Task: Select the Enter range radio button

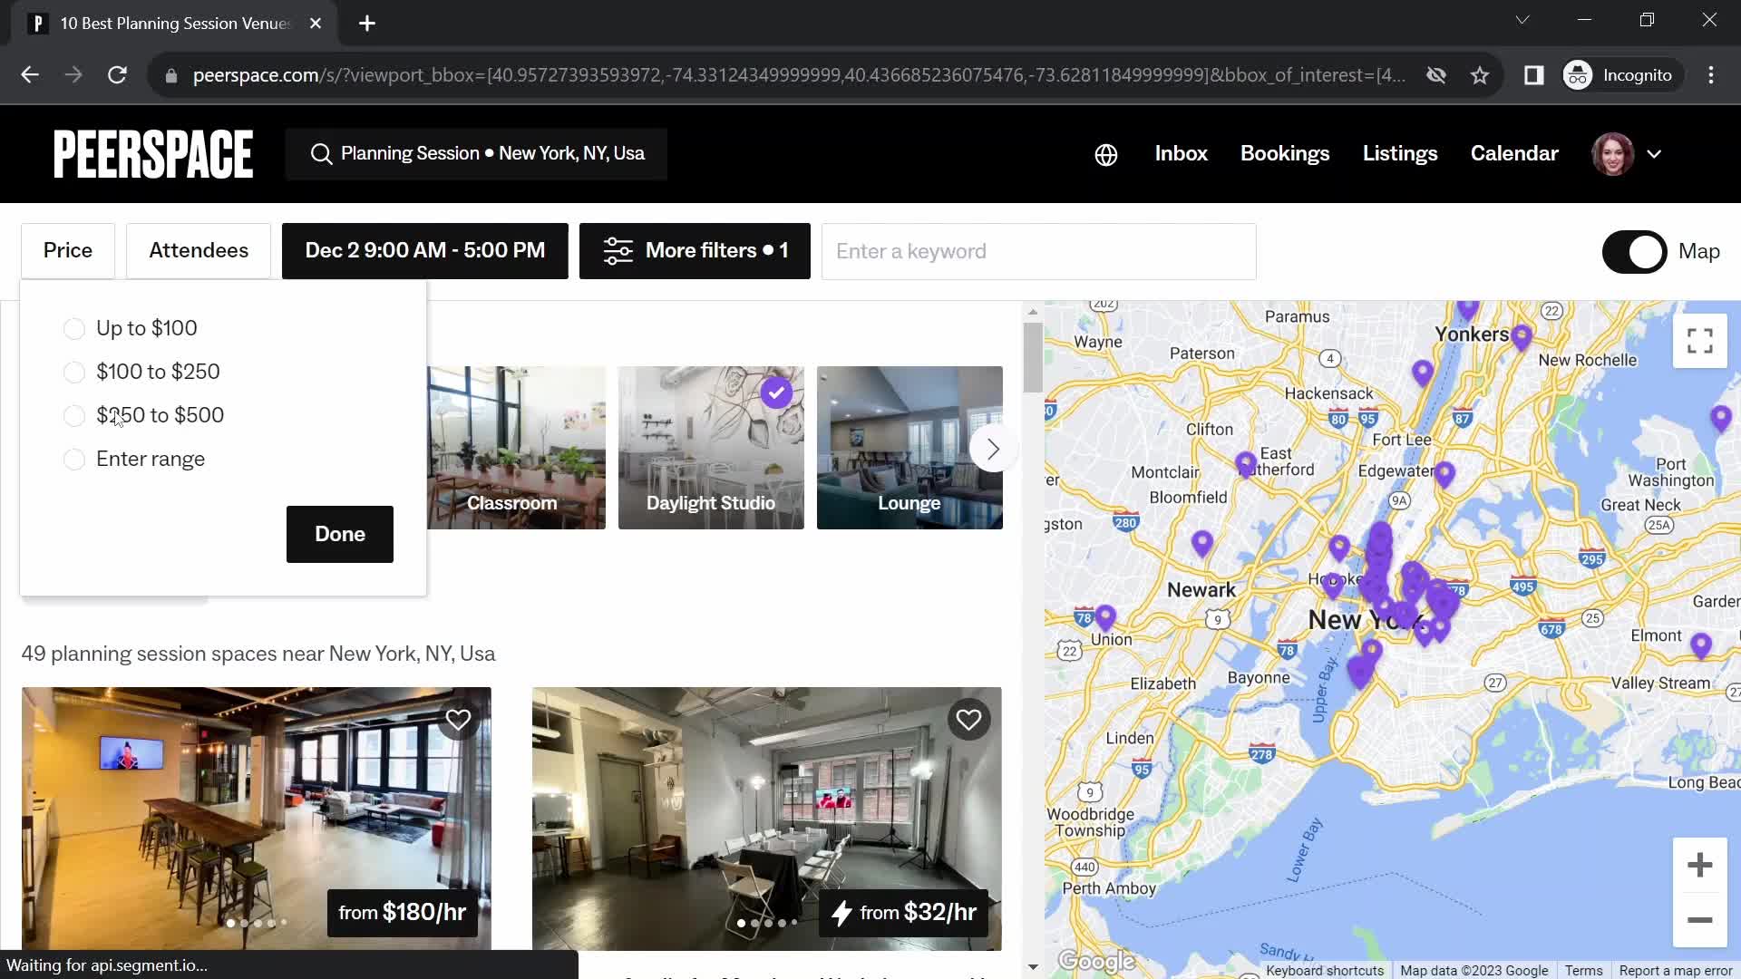Action: click(x=73, y=458)
